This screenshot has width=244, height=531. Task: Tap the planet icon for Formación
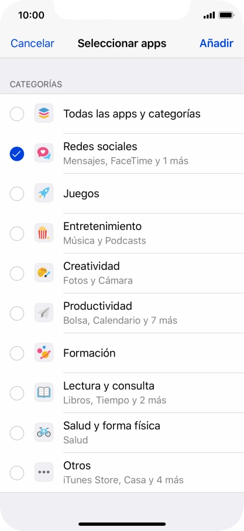click(x=44, y=353)
